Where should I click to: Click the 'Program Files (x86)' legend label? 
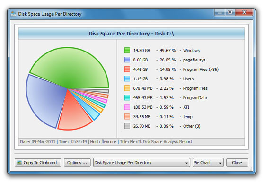click(x=201, y=70)
